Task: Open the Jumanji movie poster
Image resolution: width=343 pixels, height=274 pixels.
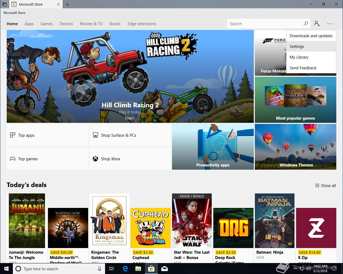Action: [x=27, y=221]
